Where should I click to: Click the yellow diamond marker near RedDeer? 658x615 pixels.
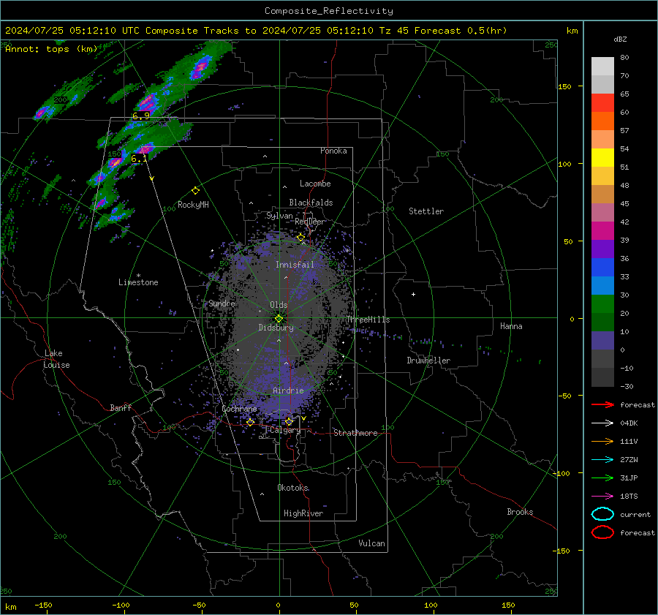(300, 238)
